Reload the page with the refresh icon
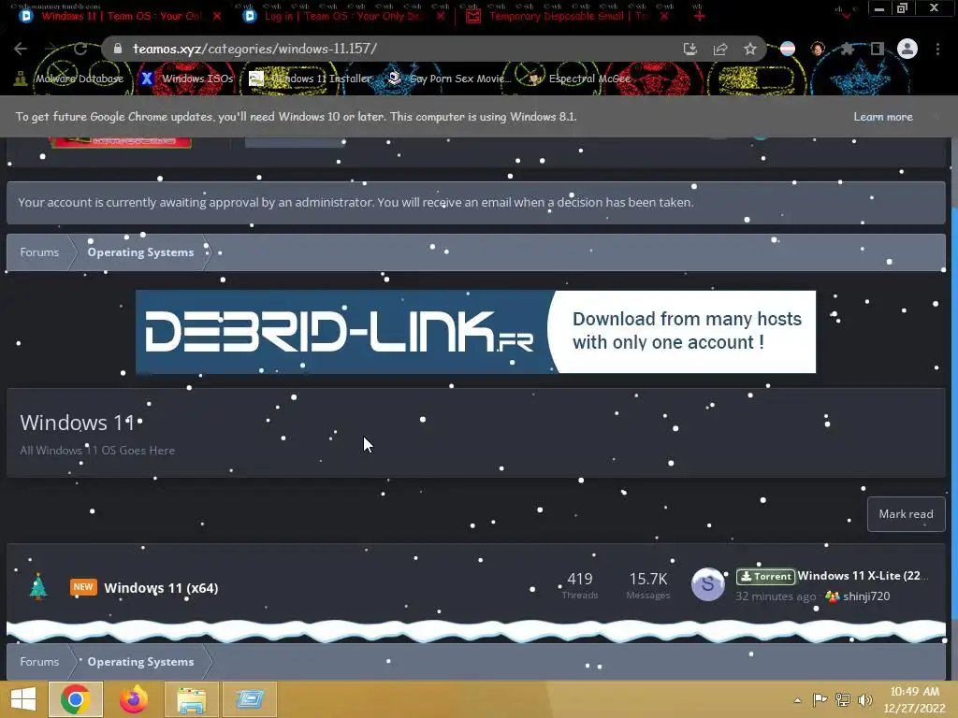This screenshot has height=718, width=958. [80, 49]
